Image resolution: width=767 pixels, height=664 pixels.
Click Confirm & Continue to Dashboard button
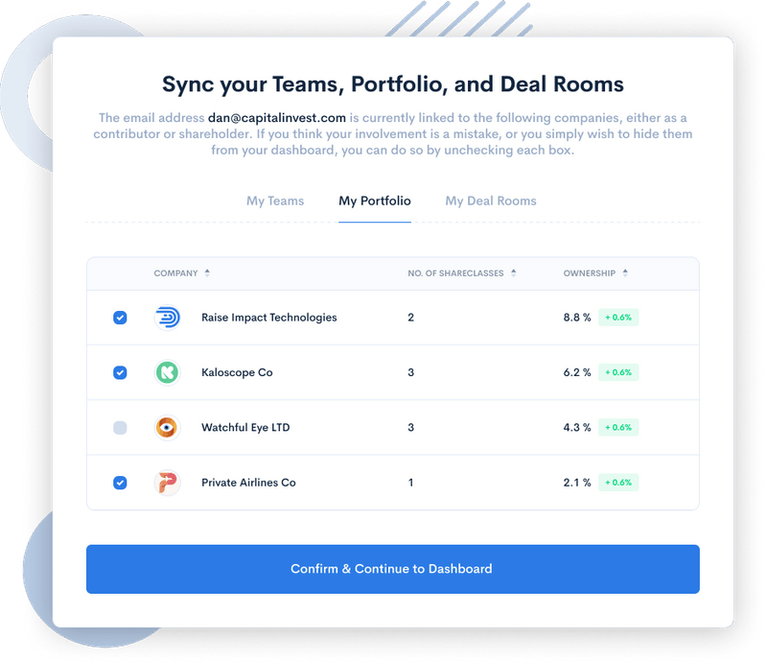pos(392,569)
